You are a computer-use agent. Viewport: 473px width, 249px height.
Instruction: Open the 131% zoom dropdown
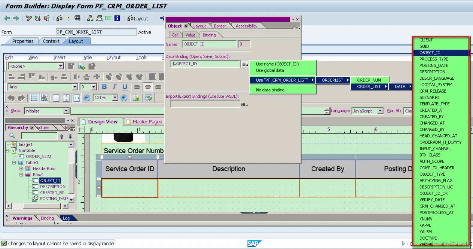(115, 97)
